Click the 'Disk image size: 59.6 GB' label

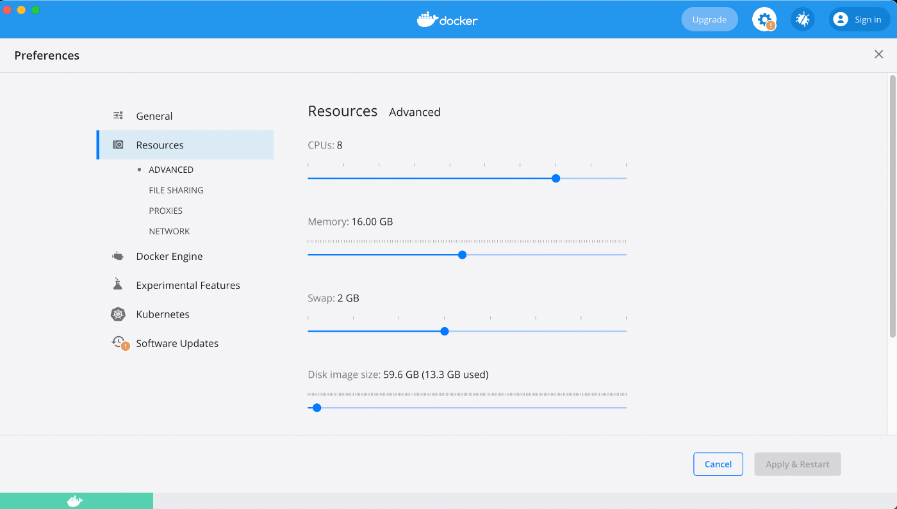pyautogui.click(x=398, y=374)
